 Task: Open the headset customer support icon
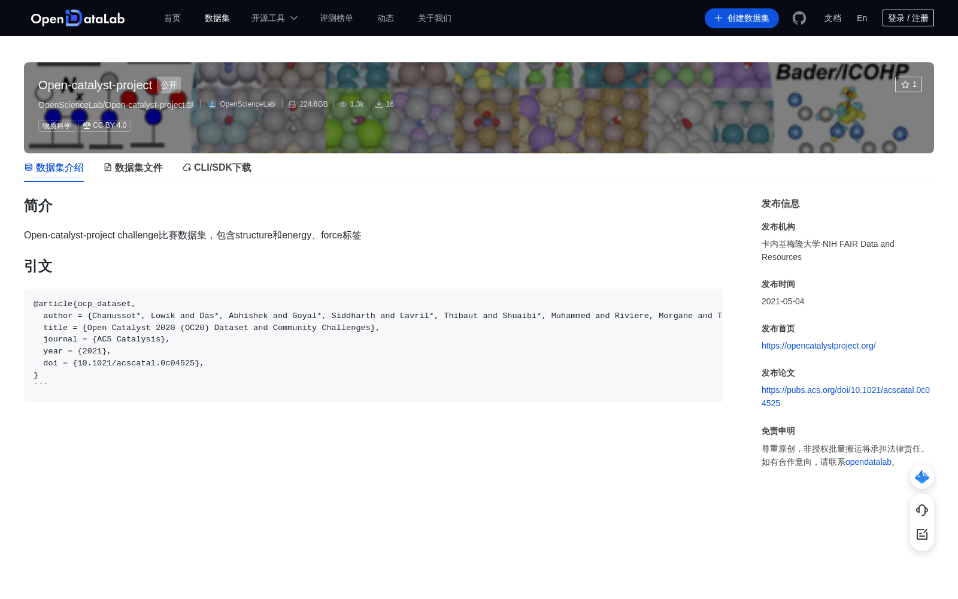pyautogui.click(x=922, y=510)
